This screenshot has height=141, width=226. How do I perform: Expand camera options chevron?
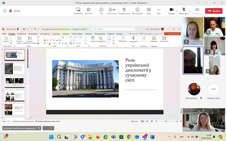pyautogui.click(x=177, y=11)
